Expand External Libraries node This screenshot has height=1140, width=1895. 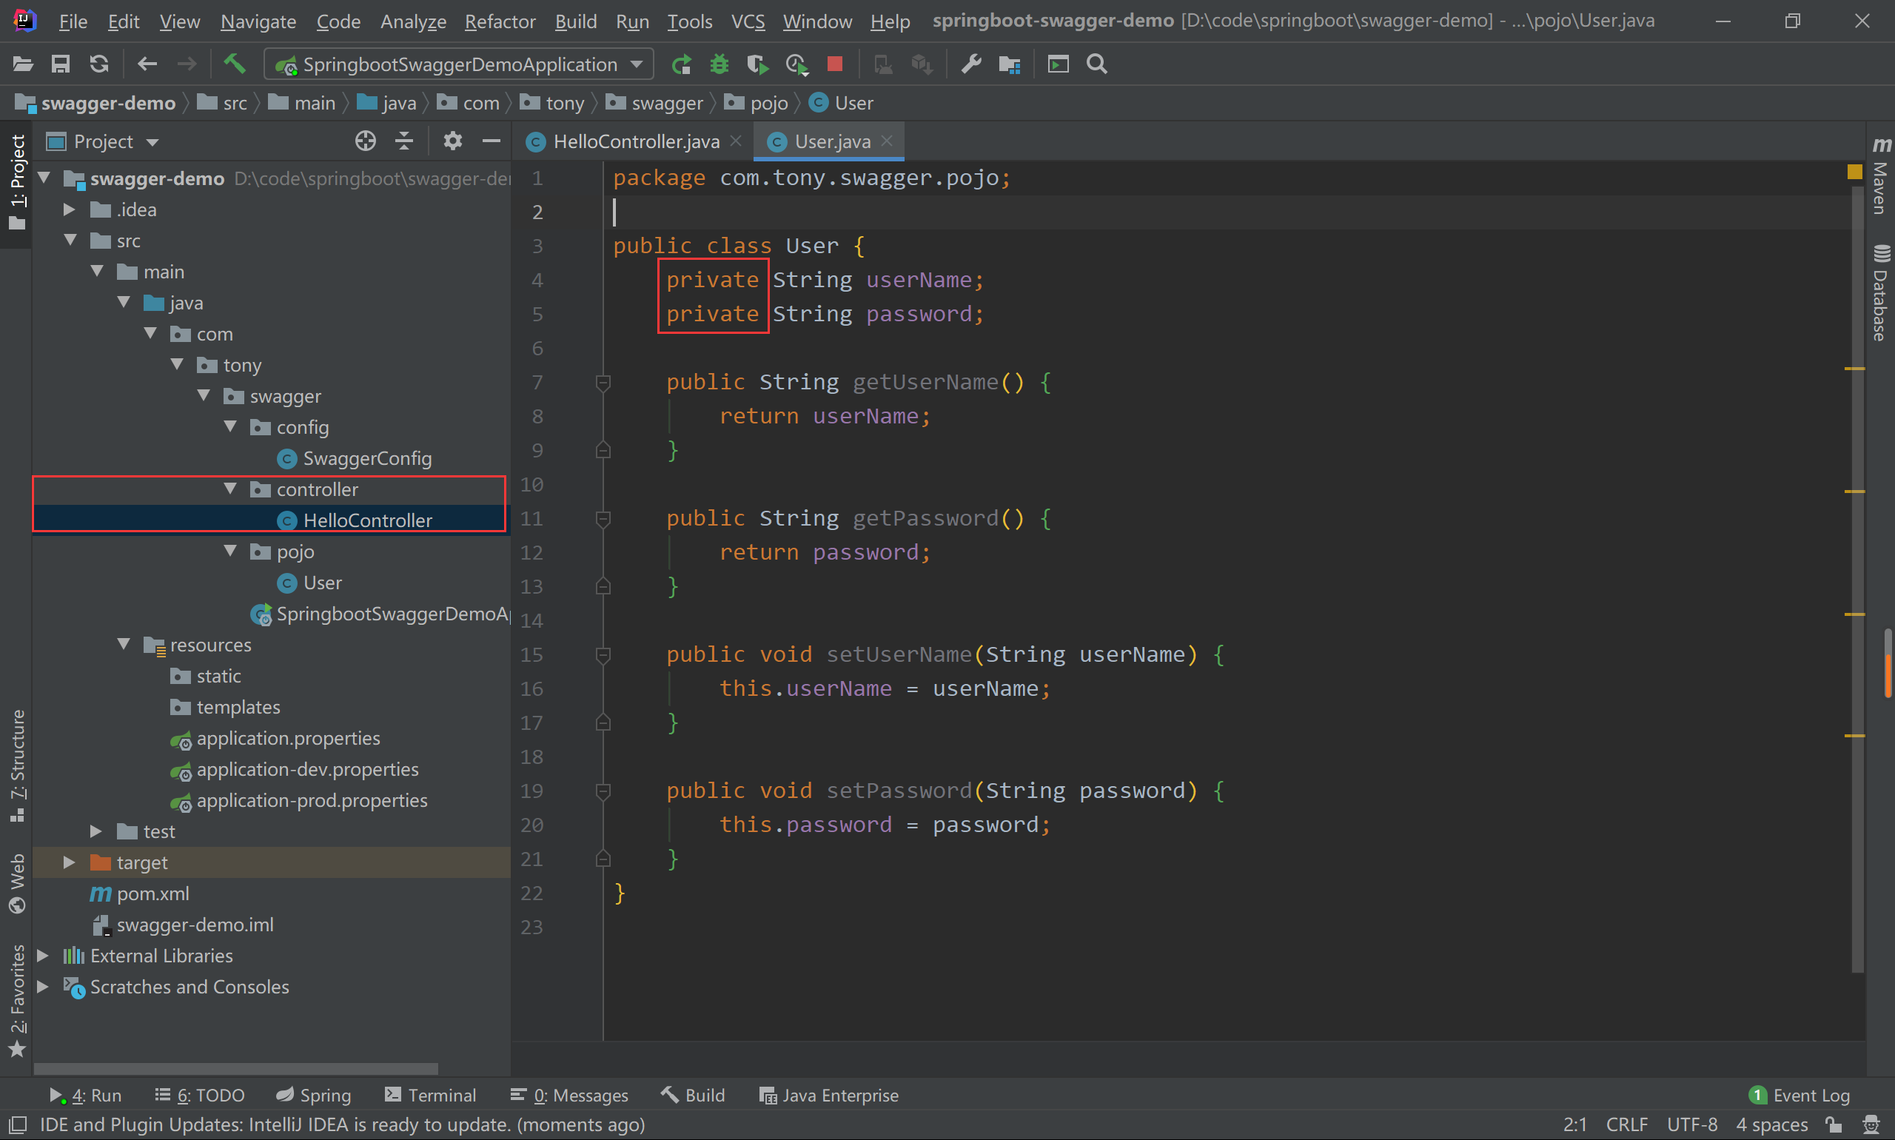point(43,956)
